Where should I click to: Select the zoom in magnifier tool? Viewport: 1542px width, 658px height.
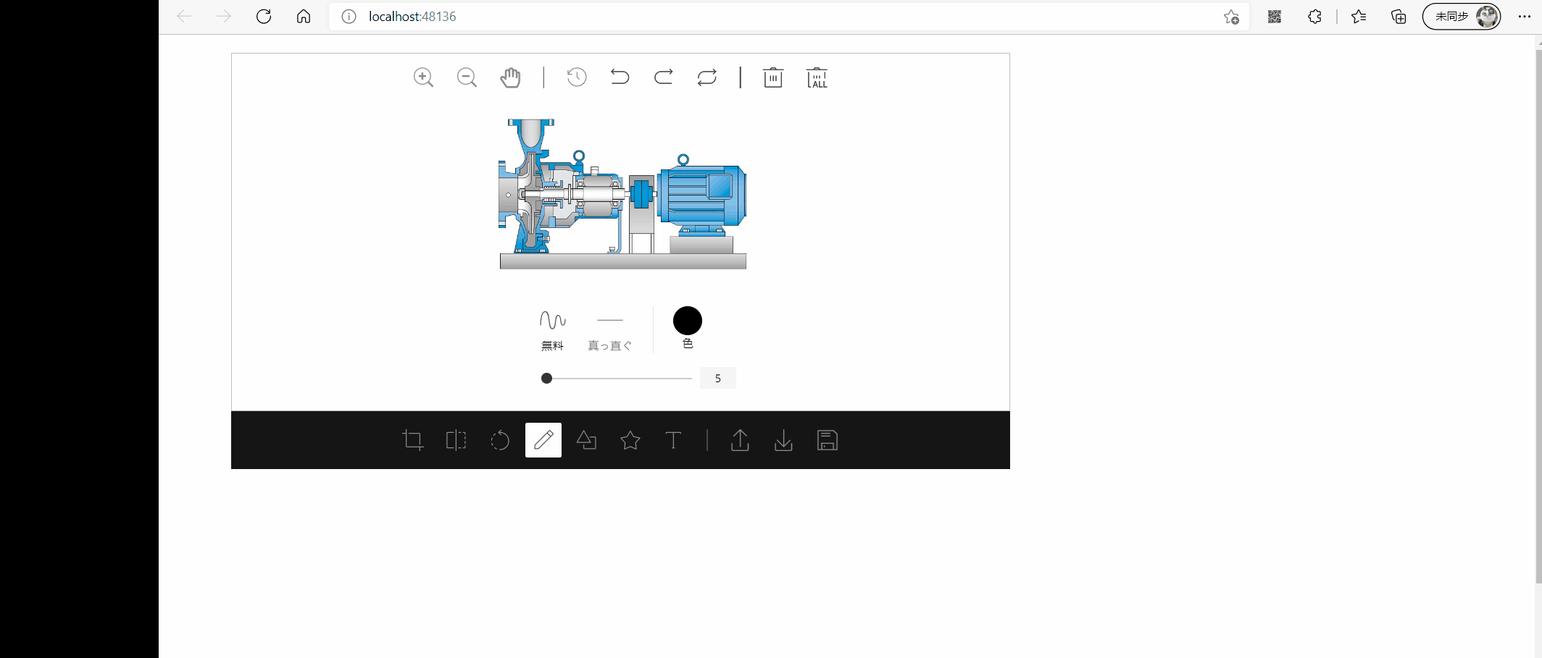(424, 77)
